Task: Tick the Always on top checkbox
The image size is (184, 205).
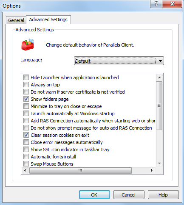Action: point(26,85)
